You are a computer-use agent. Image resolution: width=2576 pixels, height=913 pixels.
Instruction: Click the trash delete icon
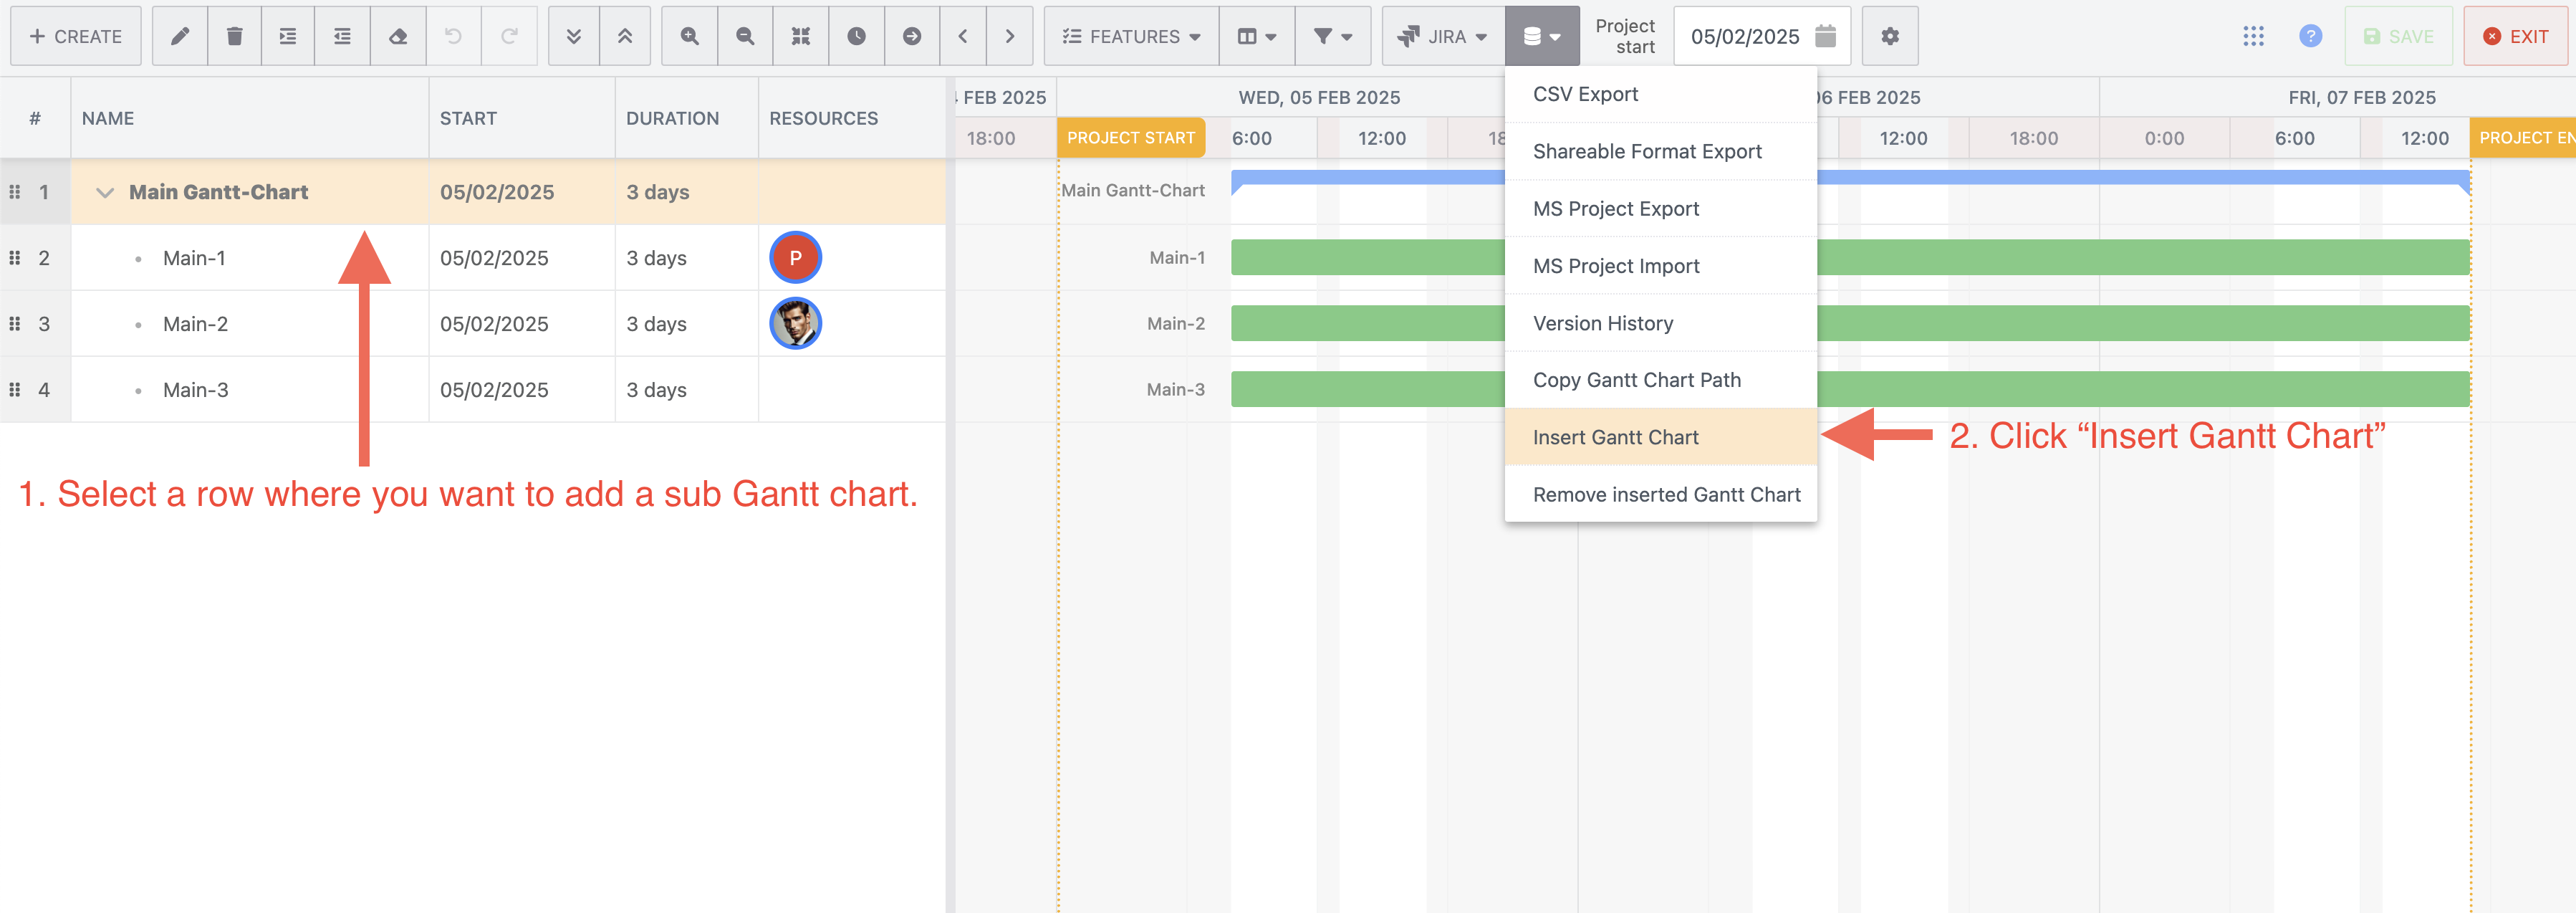pos(234,36)
